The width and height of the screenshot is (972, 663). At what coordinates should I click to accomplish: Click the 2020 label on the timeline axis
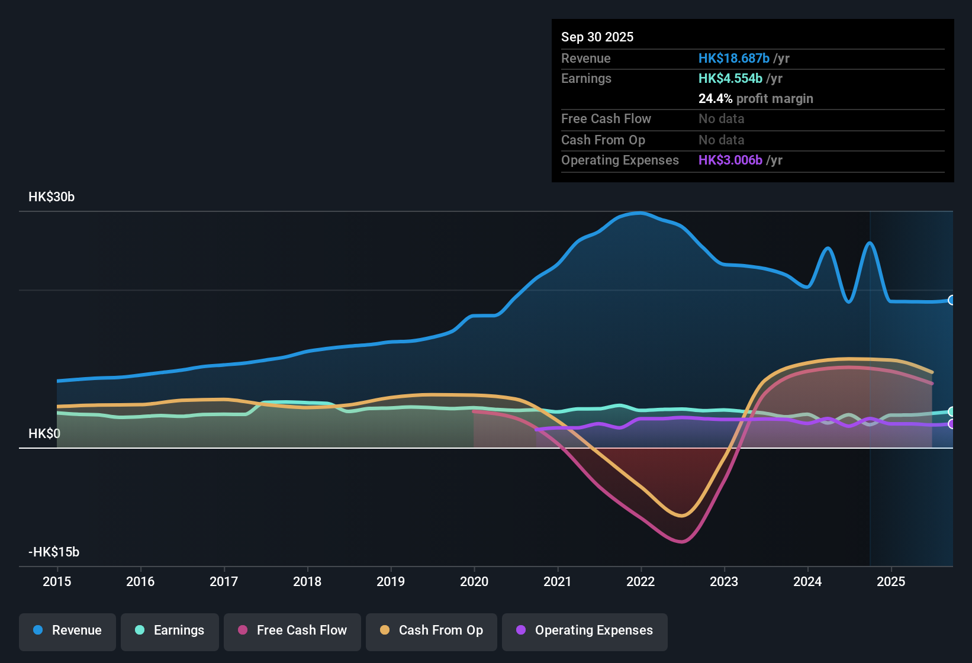coord(474,582)
